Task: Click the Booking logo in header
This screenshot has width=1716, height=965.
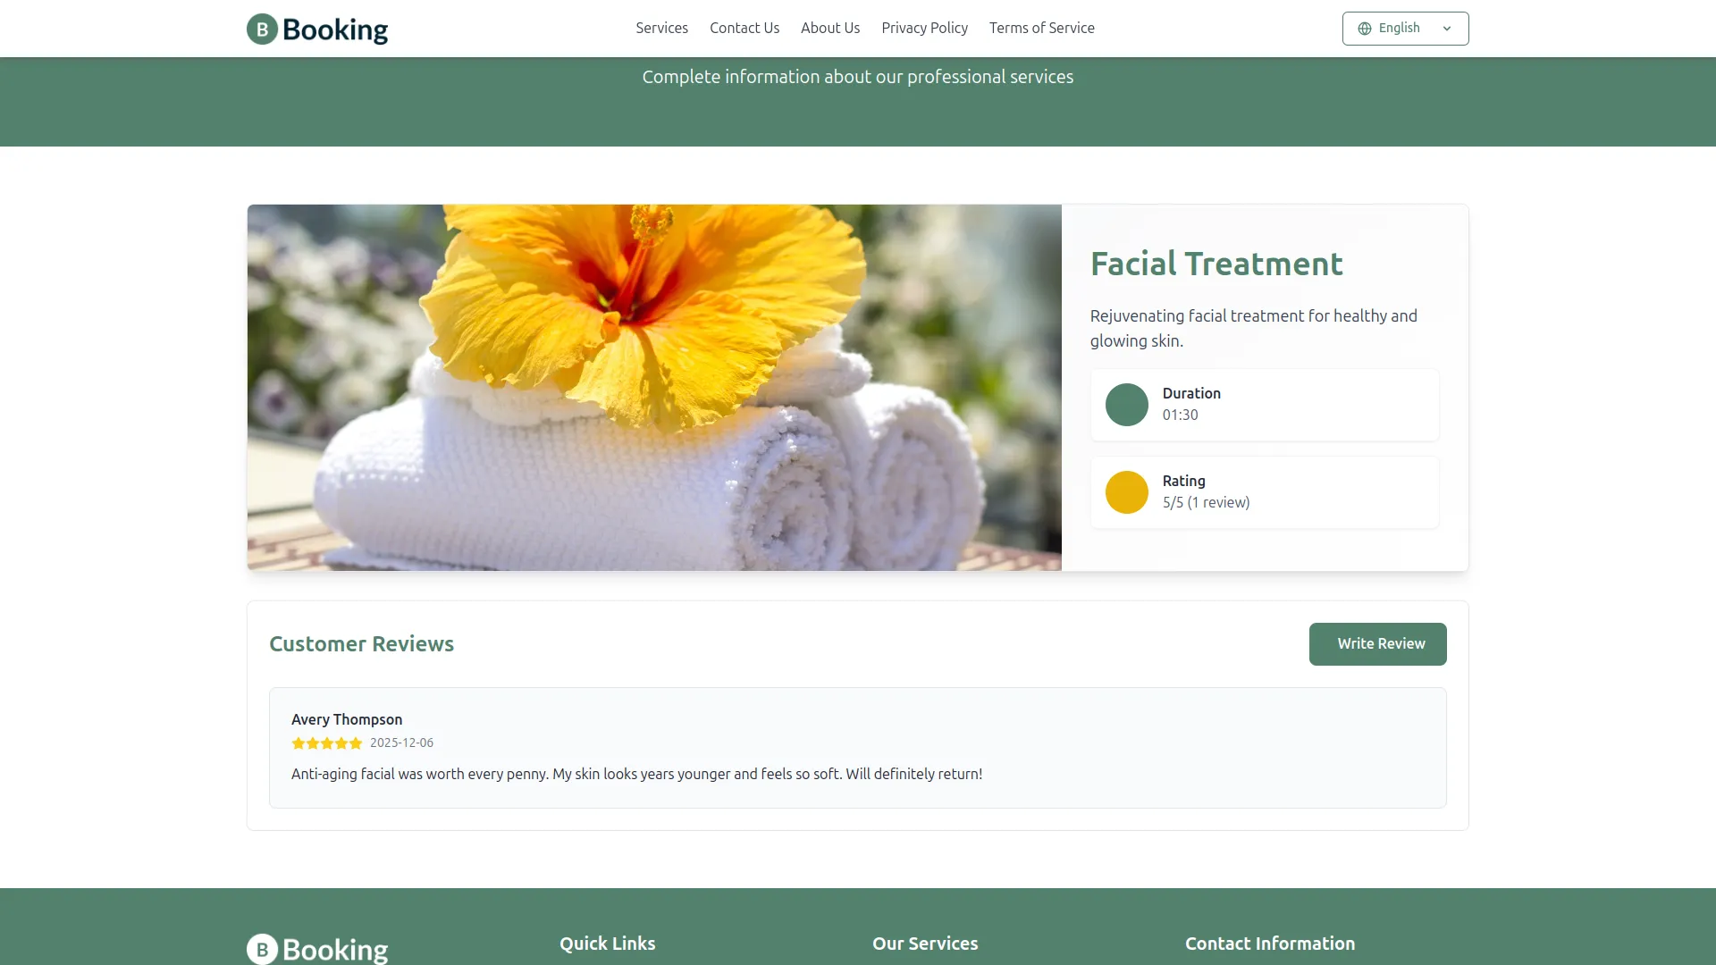Action: pyautogui.click(x=317, y=29)
